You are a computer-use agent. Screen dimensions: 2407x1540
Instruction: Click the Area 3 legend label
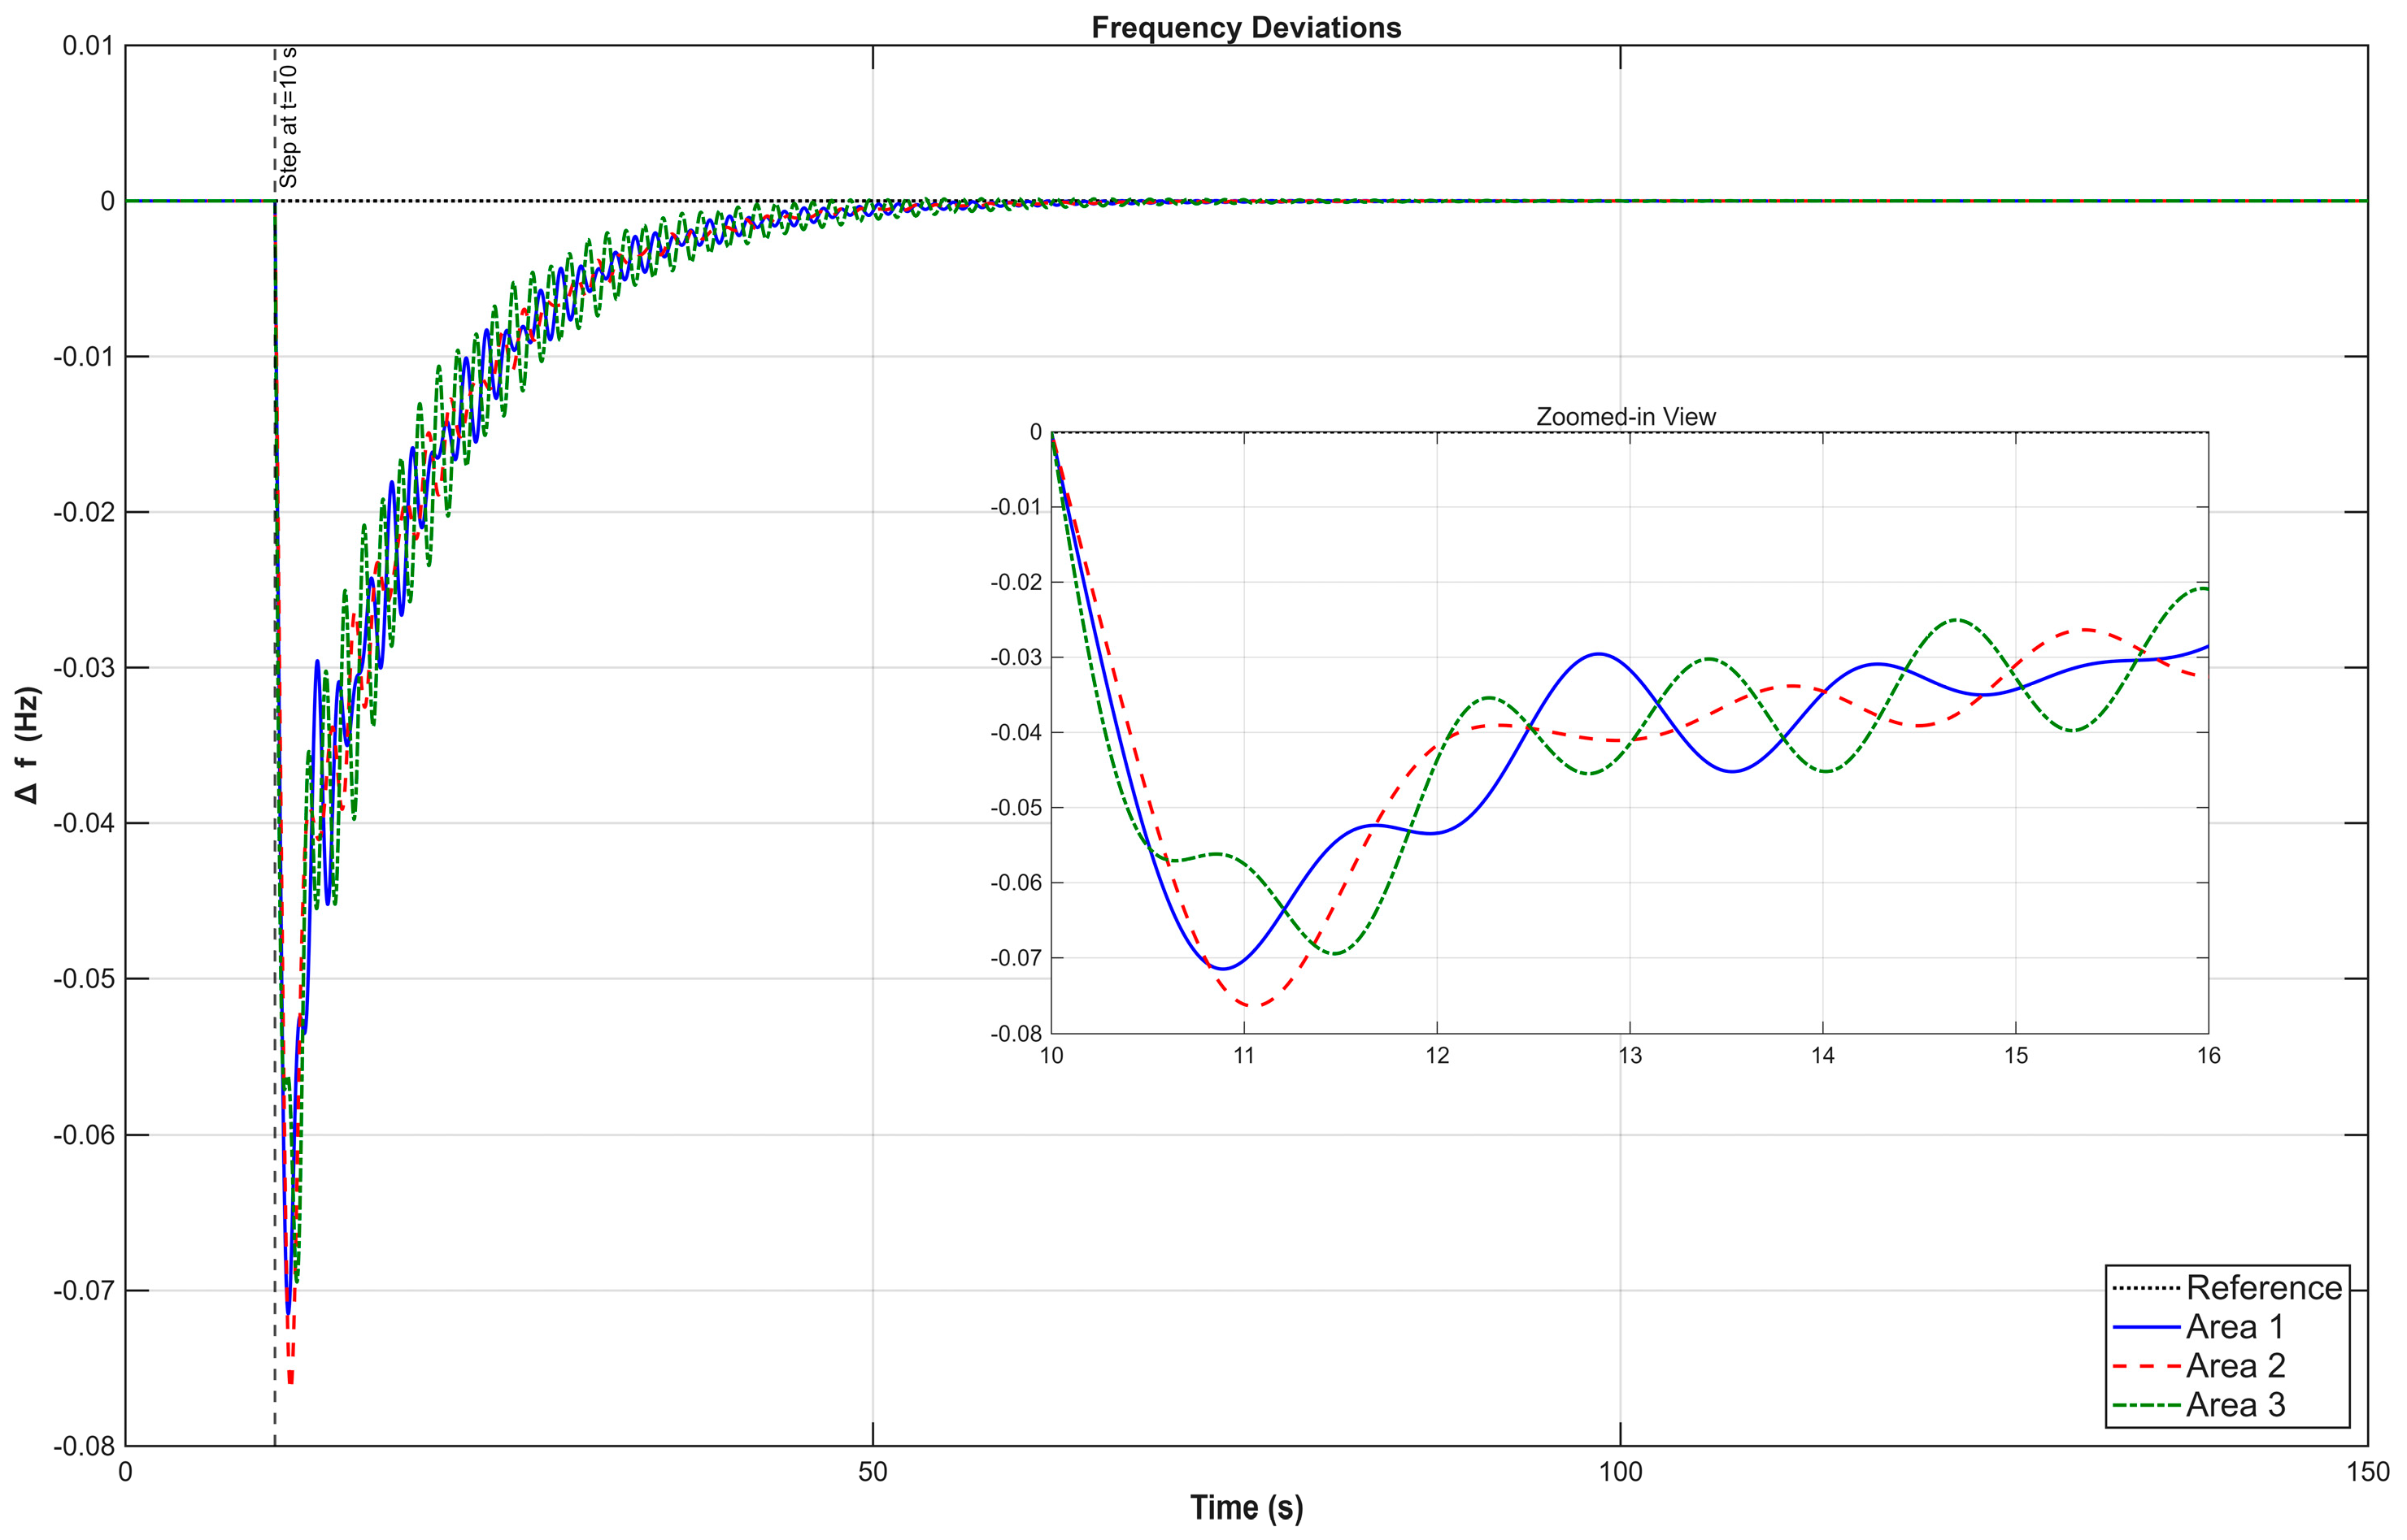click(2236, 1404)
